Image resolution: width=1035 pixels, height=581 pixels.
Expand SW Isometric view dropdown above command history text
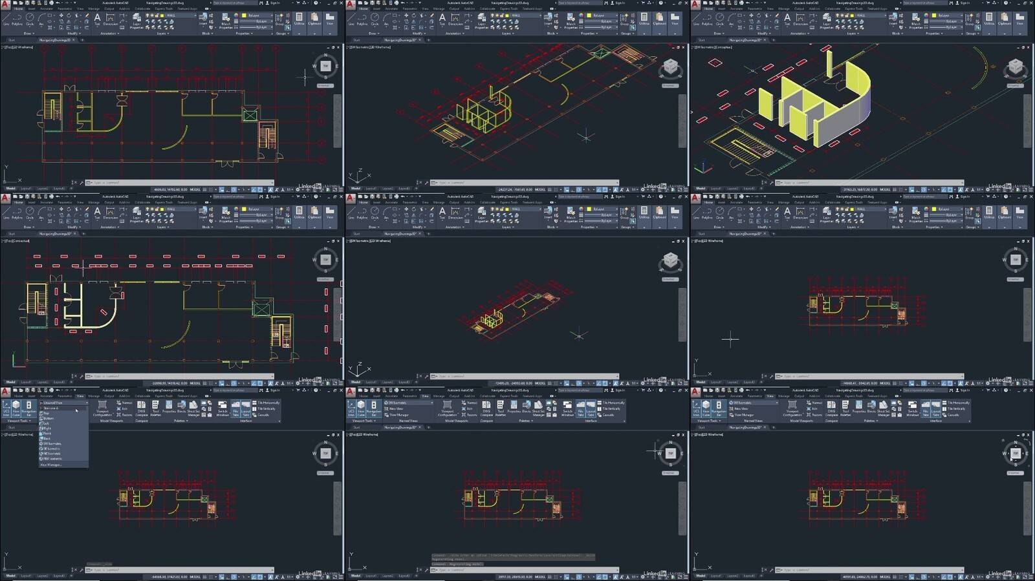(408, 403)
